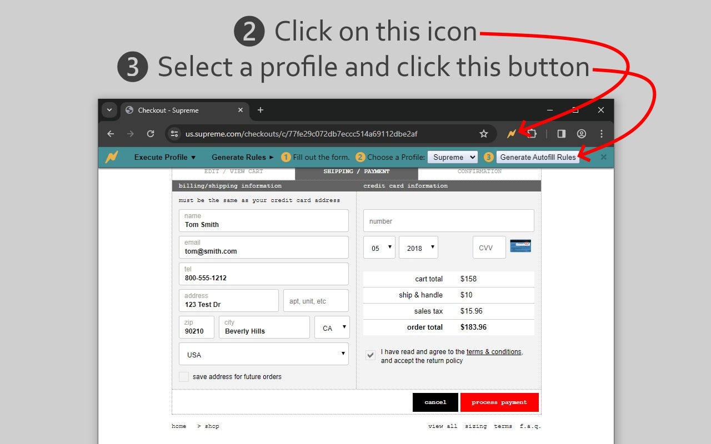Open the Supreme profile dropdown
The width and height of the screenshot is (711, 444).
452,157
